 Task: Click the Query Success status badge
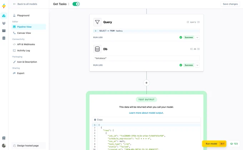[x=189, y=37]
